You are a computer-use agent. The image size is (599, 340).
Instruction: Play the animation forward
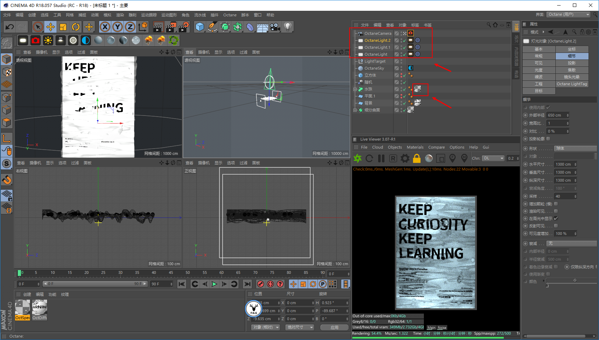[x=214, y=284]
